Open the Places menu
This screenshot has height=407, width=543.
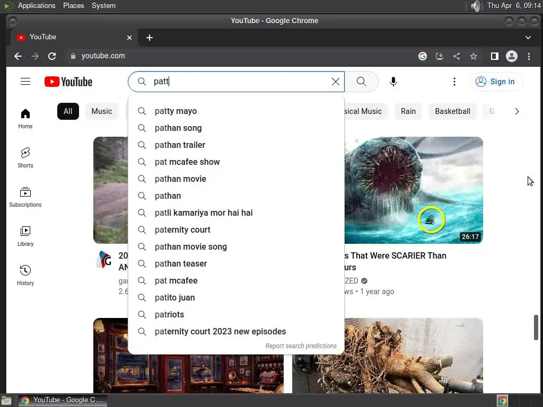[x=73, y=5]
